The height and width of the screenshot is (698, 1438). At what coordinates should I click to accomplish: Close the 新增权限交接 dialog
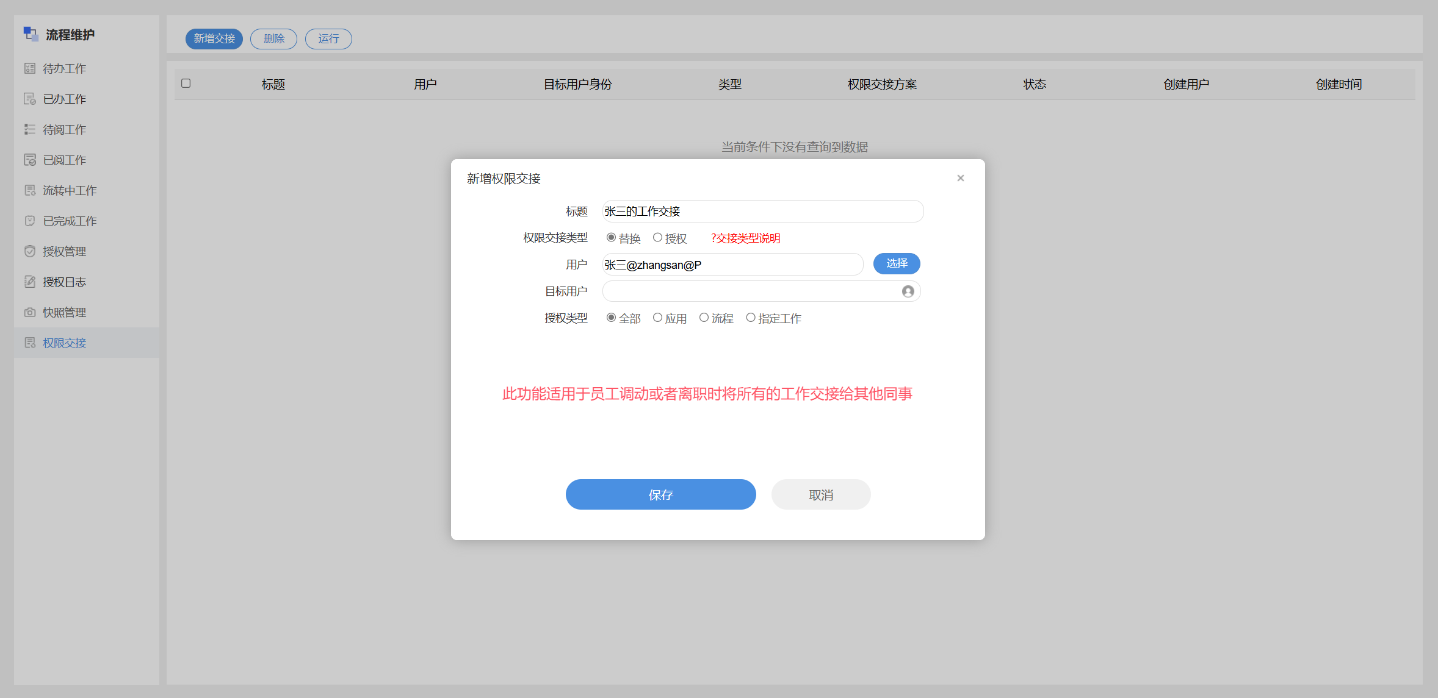coord(960,178)
